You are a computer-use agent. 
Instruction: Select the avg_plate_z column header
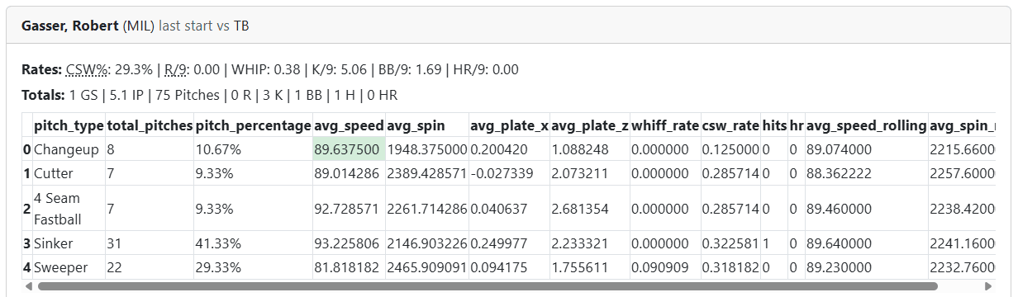tap(590, 126)
